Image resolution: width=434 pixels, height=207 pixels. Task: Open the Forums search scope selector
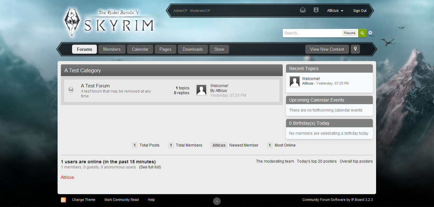coord(350,33)
